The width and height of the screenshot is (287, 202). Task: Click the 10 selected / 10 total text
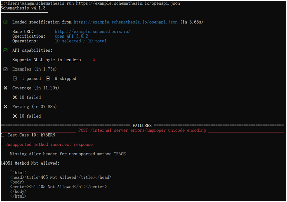pyautogui.click(x=81, y=41)
